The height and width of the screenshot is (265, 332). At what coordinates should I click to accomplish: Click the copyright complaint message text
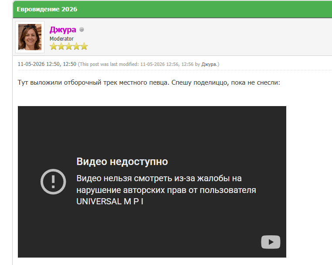click(x=166, y=190)
